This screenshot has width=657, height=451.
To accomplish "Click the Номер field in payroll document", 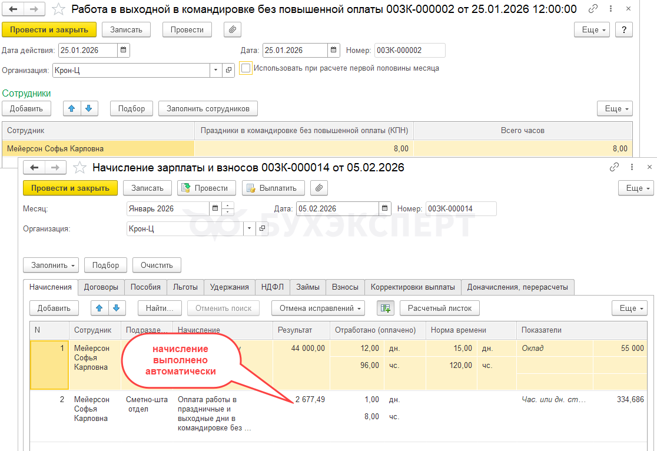I will tap(461, 208).
